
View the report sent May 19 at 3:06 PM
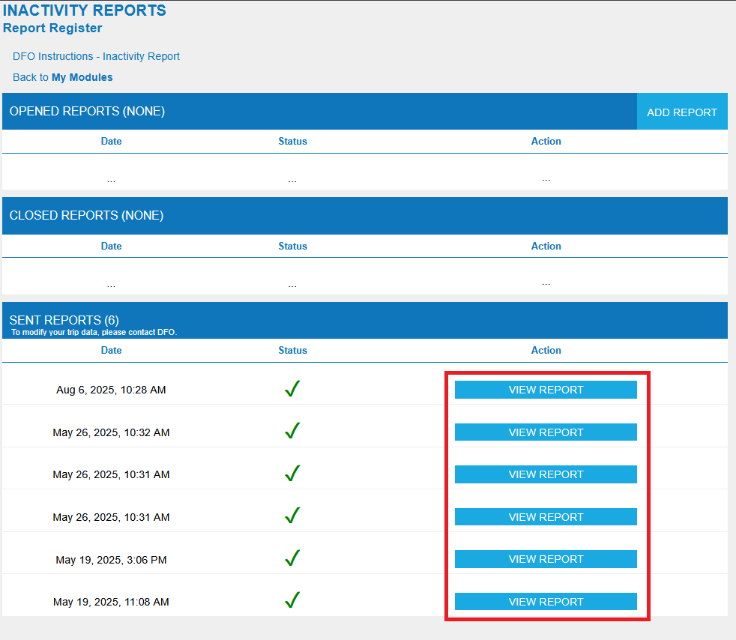[546, 559]
